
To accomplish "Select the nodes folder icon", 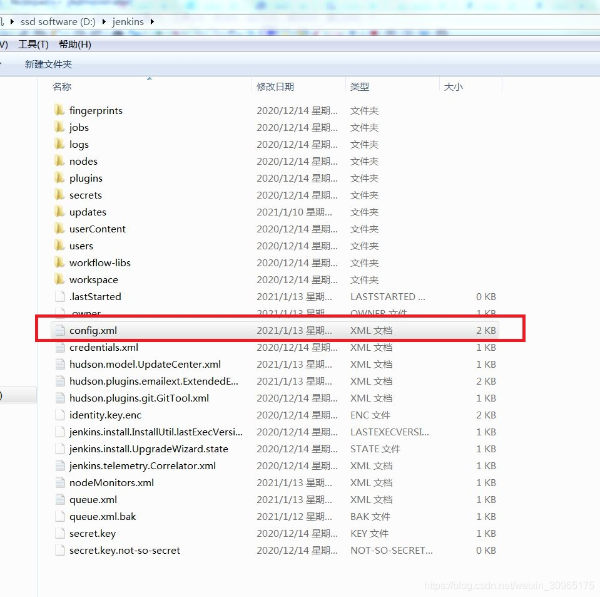I will point(59,161).
